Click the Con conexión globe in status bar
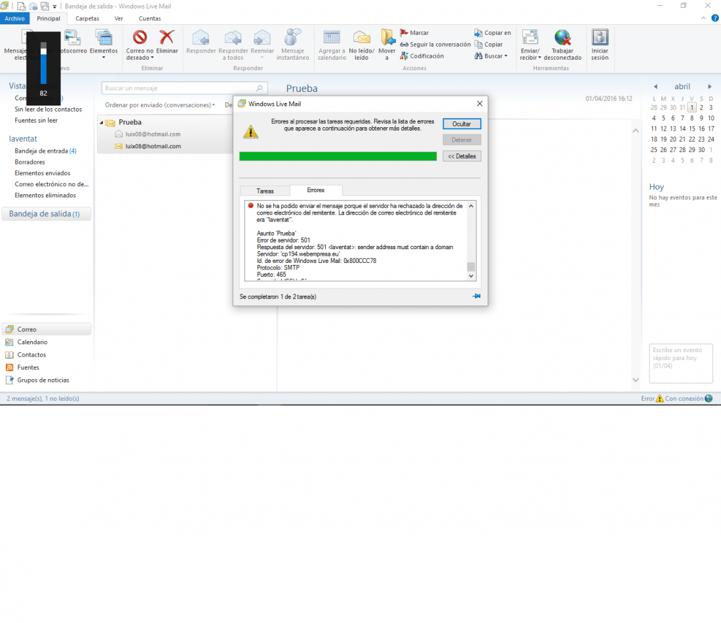 (709, 399)
